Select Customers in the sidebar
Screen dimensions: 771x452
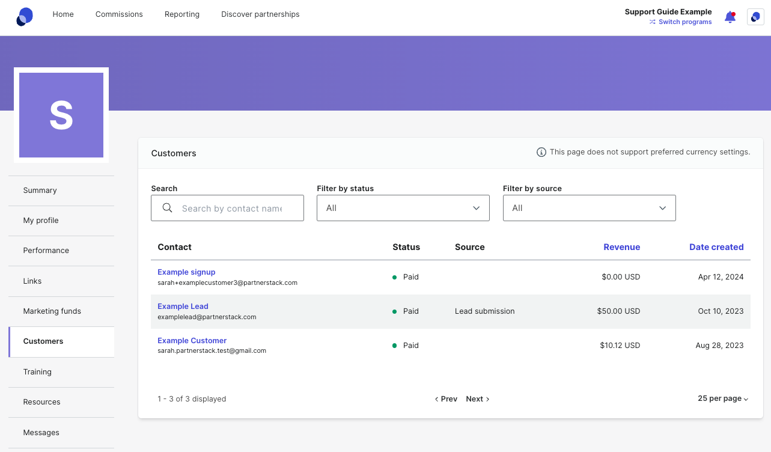coord(61,341)
